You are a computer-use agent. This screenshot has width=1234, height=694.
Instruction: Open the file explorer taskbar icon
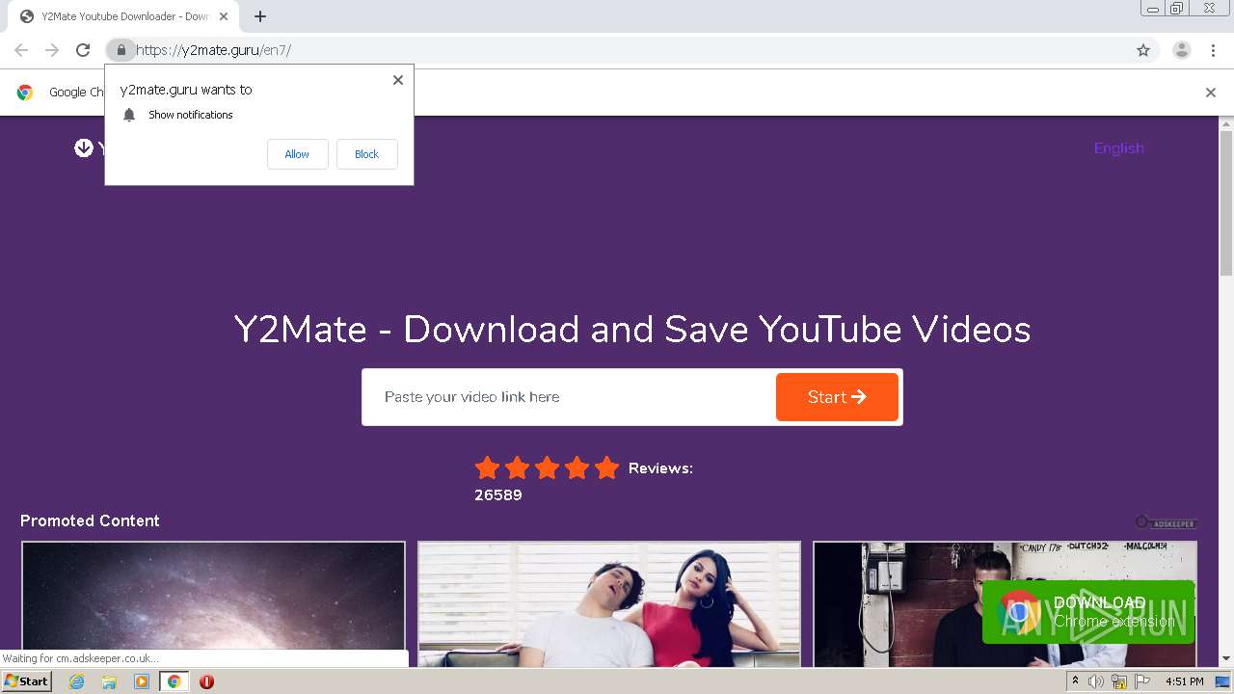click(x=109, y=681)
